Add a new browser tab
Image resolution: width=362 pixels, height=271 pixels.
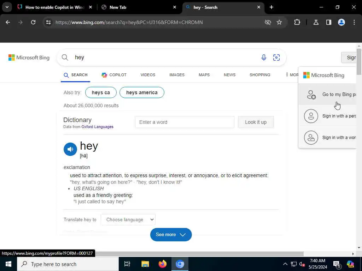tap(271, 7)
